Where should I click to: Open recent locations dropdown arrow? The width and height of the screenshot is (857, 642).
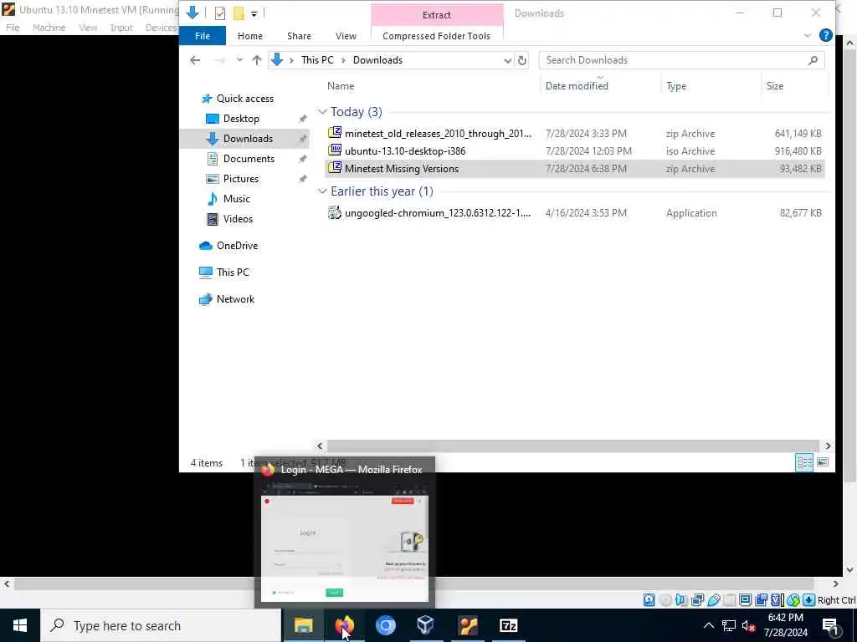click(239, 60)
